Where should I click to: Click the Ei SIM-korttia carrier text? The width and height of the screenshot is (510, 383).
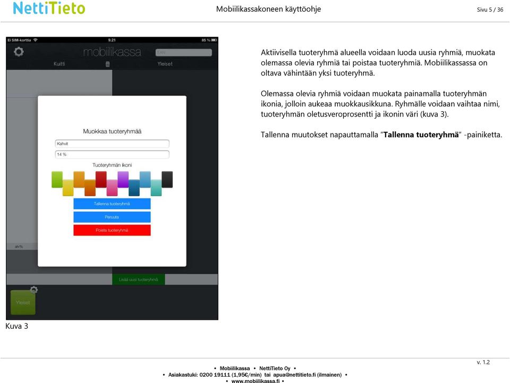[x=19, y=40]
